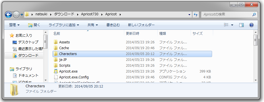264x102 pixels.
Task: Go back with the blue Back arrow
Action: 8,14
